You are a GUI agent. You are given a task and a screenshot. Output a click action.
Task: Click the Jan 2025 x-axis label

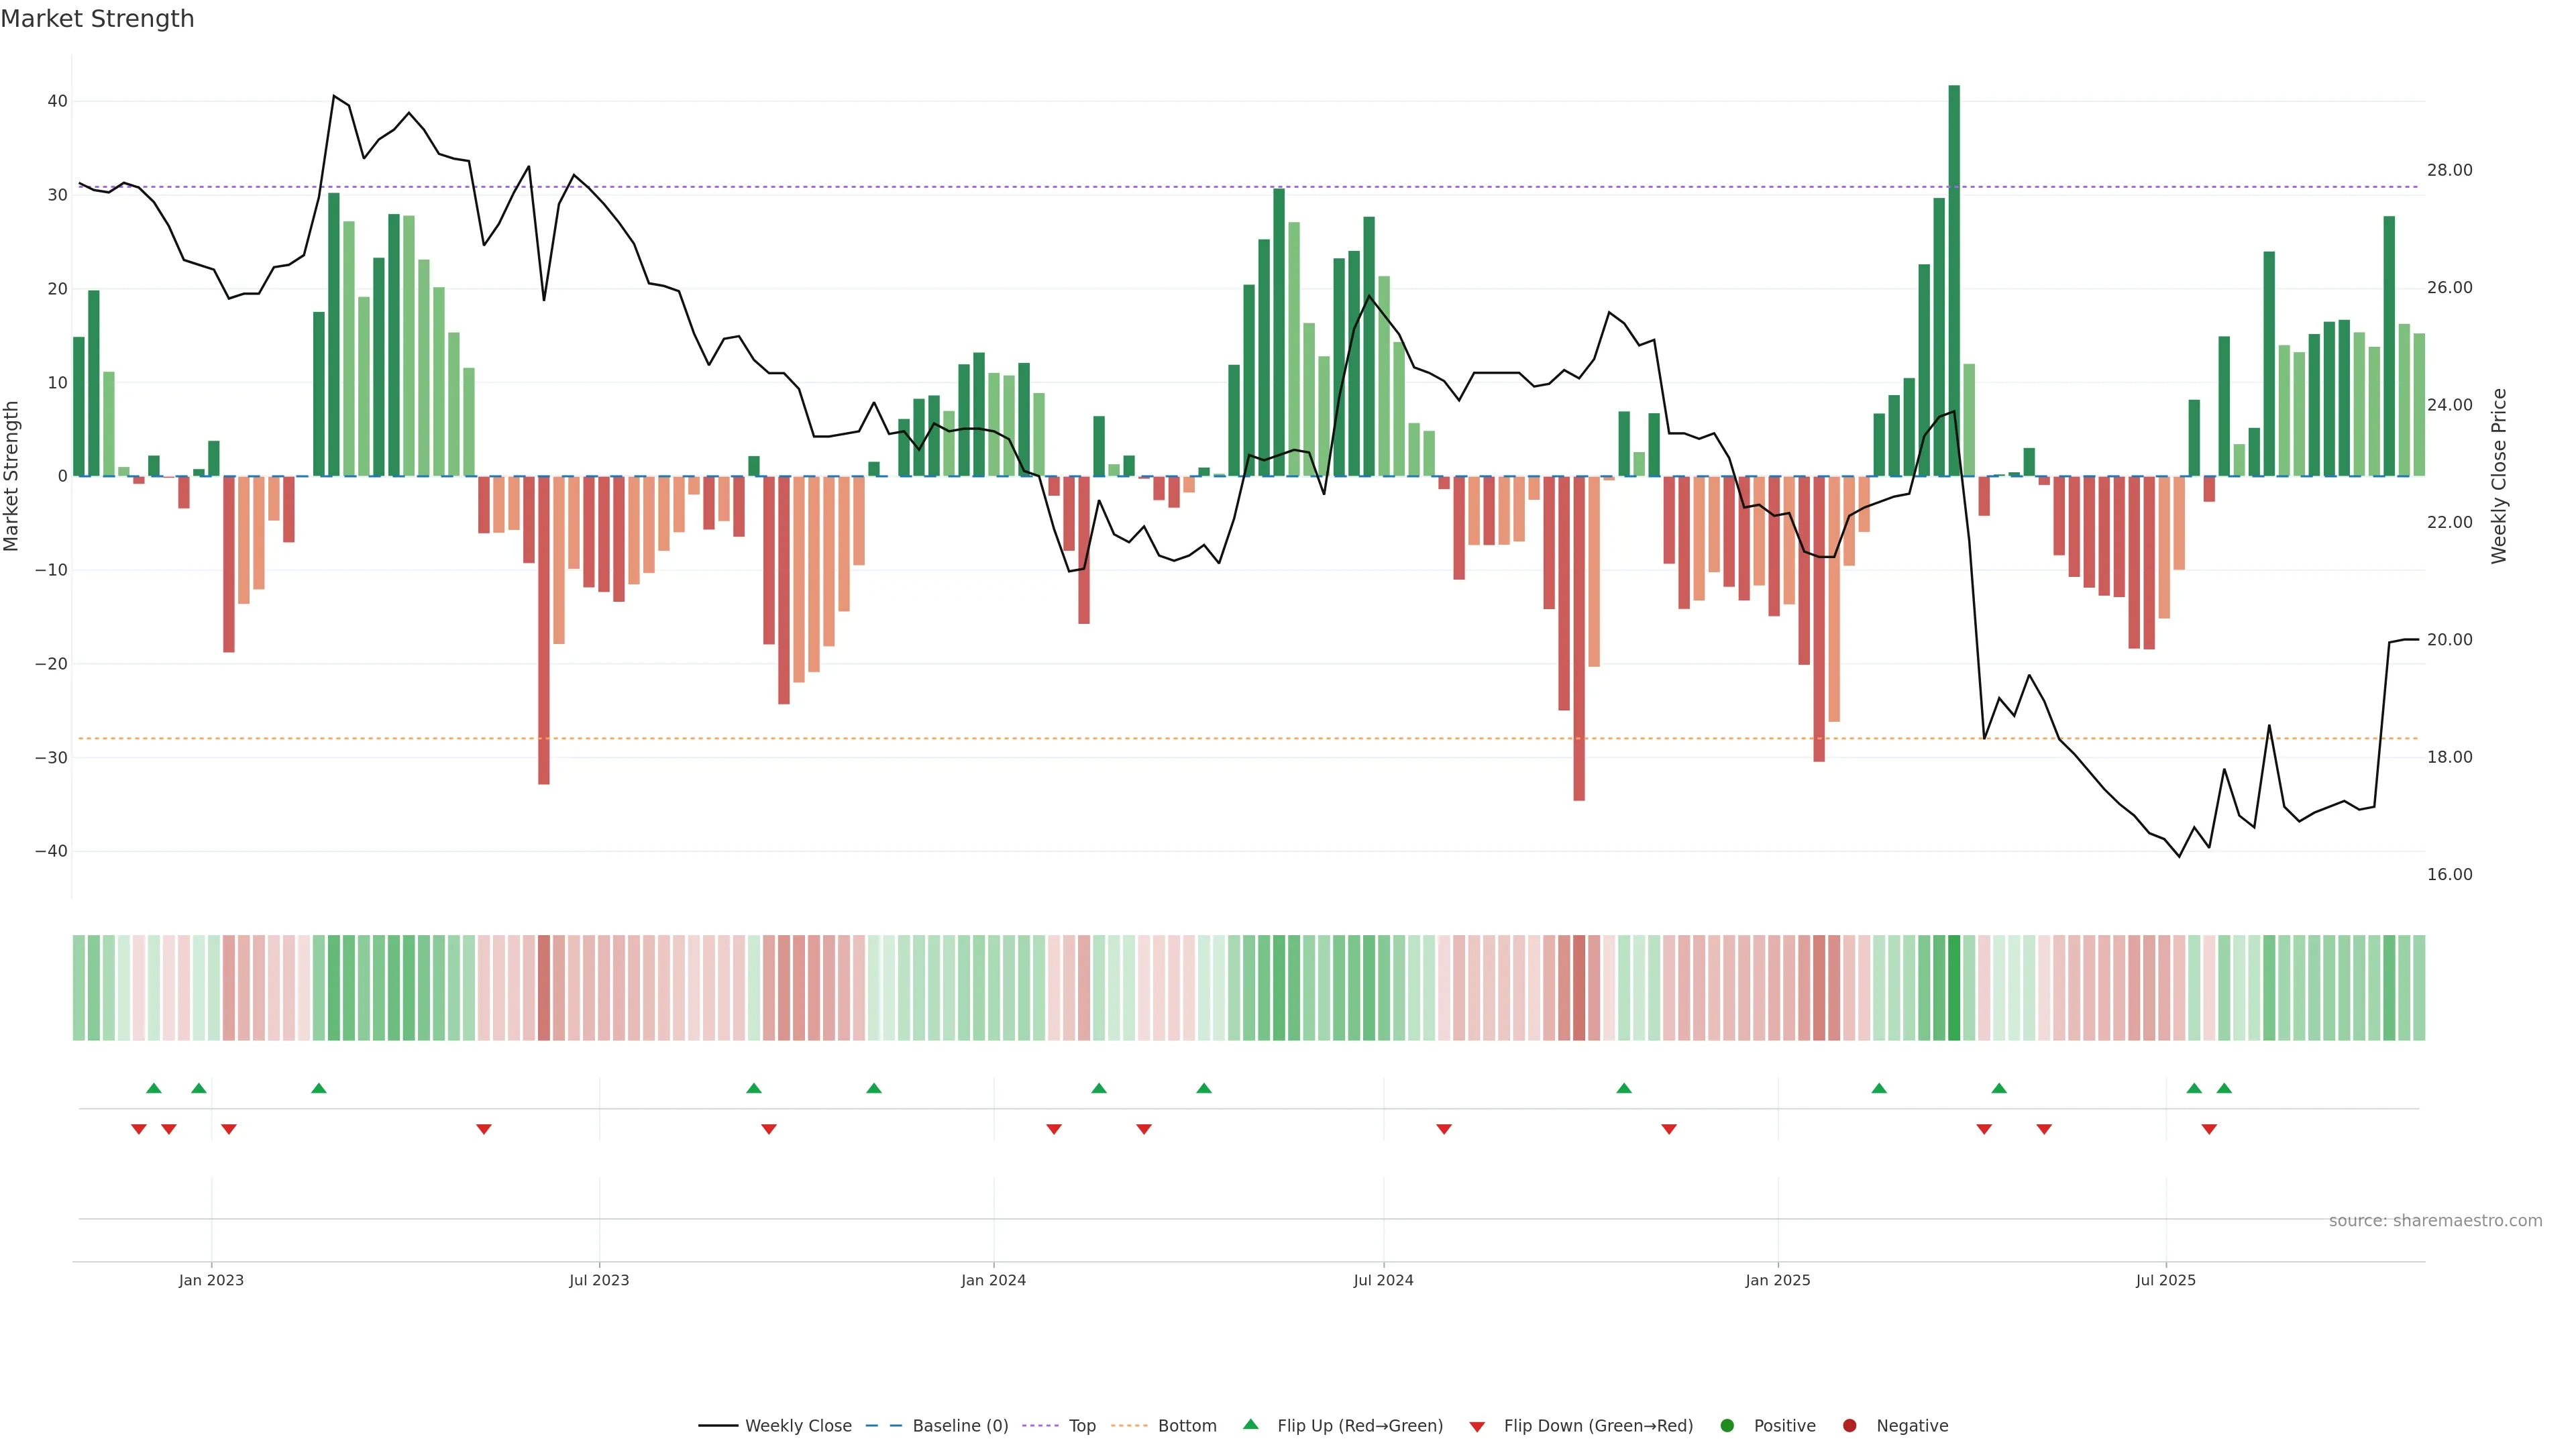[x=1778, y=1280]
